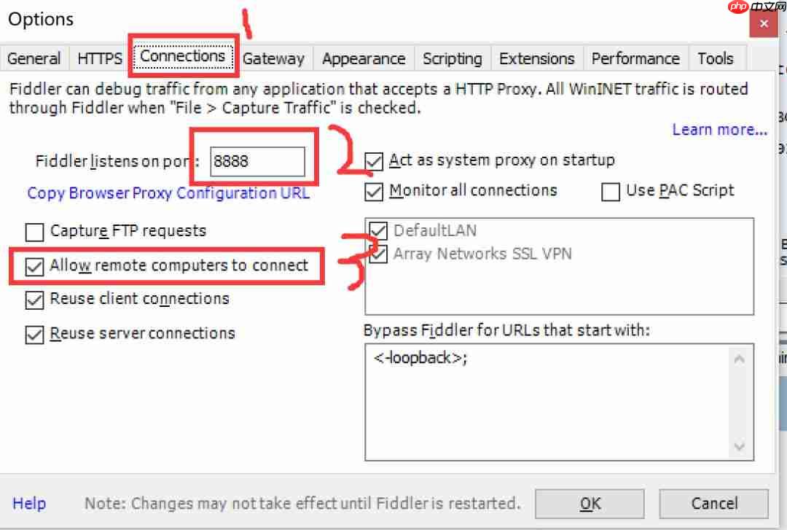Uncheck Reuse server connections
The width and height of the screenshot is (787, 530).
pos(34,333)
